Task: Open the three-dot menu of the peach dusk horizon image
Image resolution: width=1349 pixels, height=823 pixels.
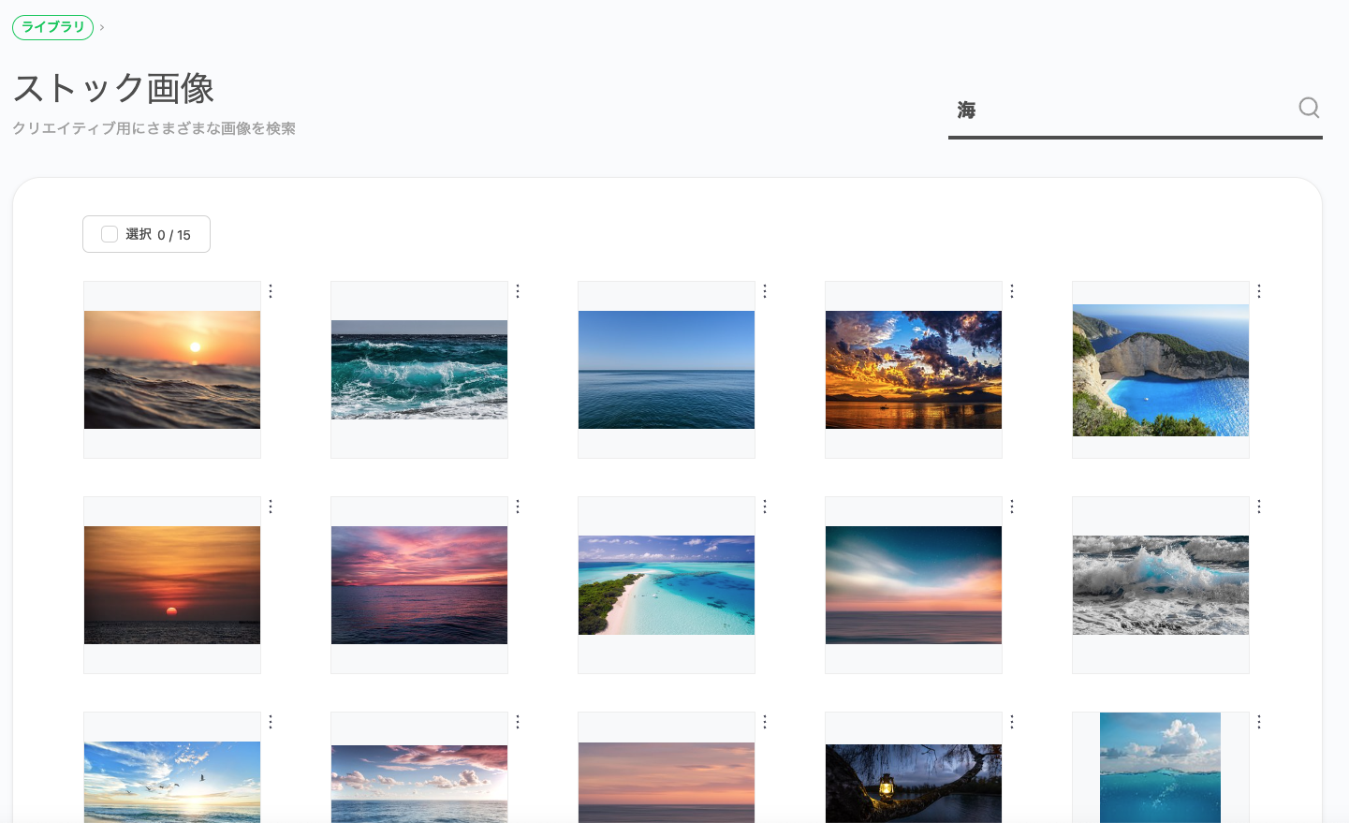Action: (765, 722)
